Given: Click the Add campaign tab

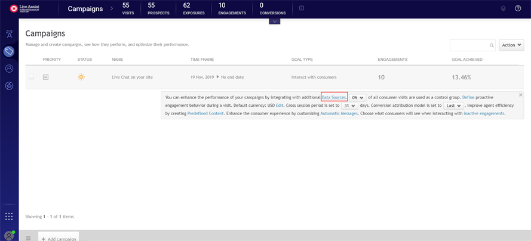Looking at the screenshot, I should pos(59,238).
